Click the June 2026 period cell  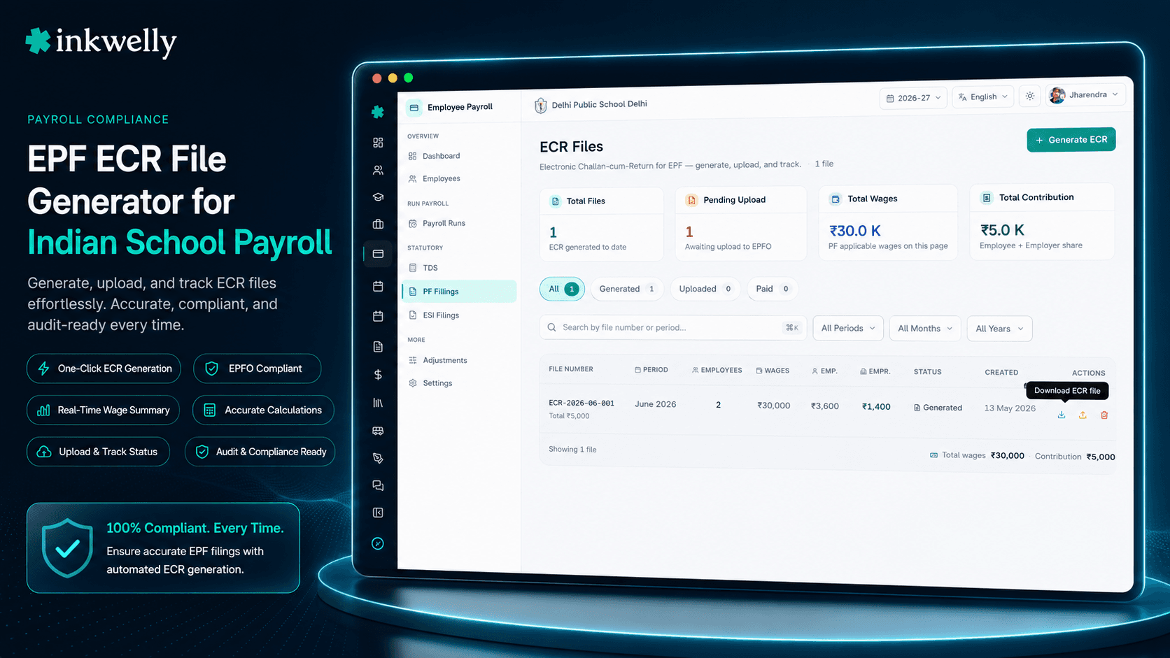point(655,404)
